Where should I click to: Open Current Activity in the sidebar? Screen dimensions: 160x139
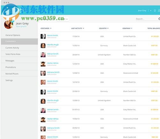[12, 48]
